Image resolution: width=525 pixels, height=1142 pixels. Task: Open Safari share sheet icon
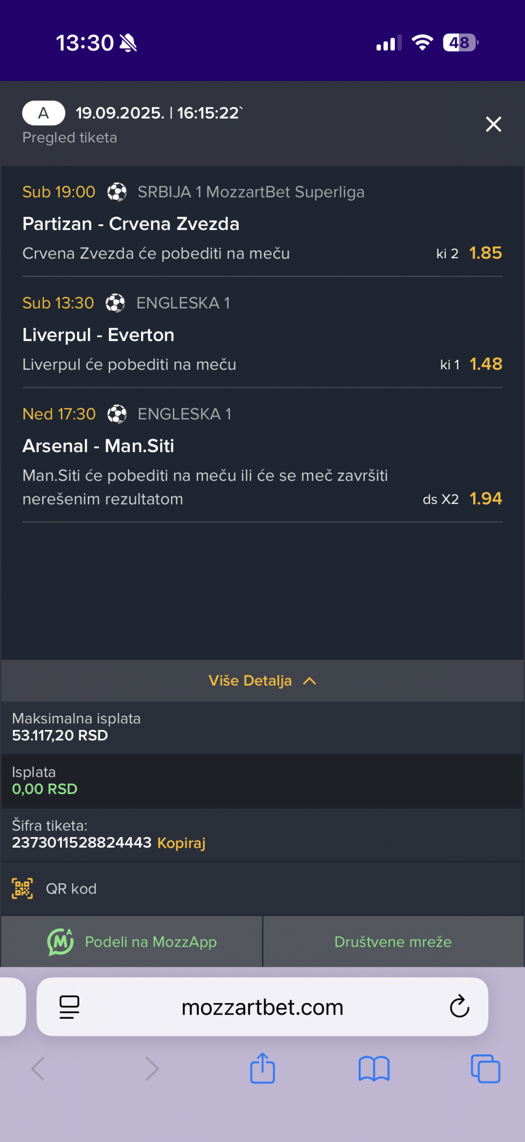tap(262, 1068)
